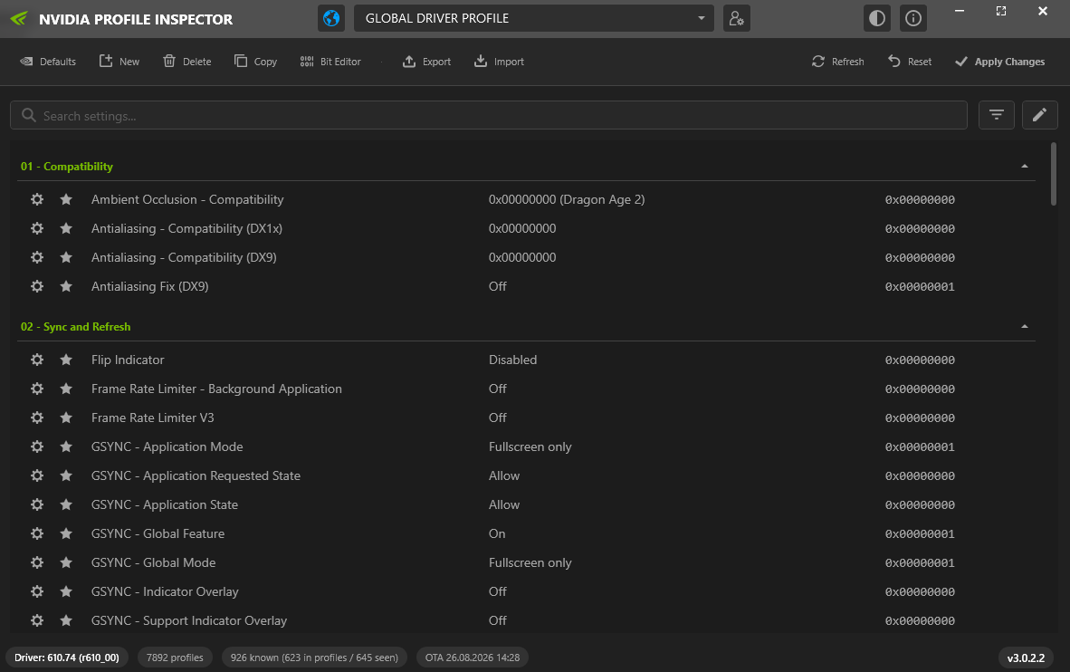Click the gear icon for GSYNC - Global Mode
The image size is (1070, 672).
click(37, 562)
